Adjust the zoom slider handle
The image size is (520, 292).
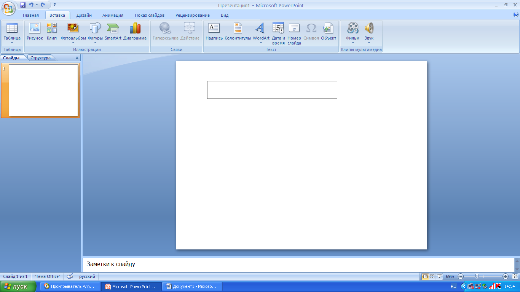[x=477, y=276]
